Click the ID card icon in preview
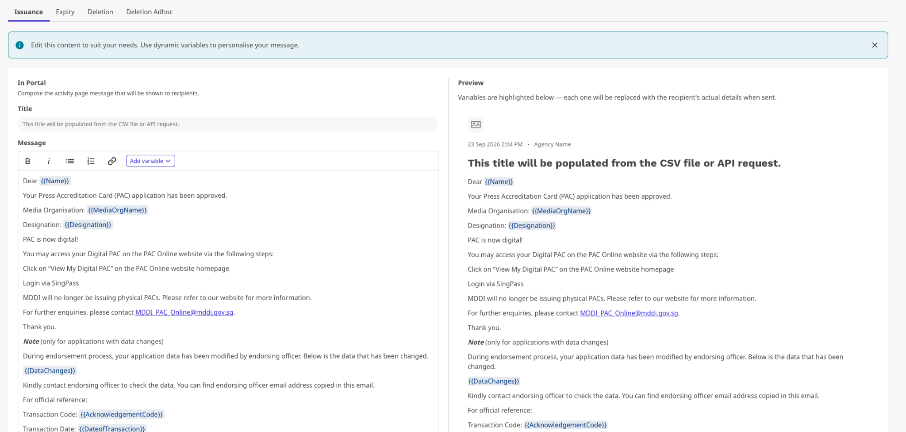906x432 pixels. point(476,125)
